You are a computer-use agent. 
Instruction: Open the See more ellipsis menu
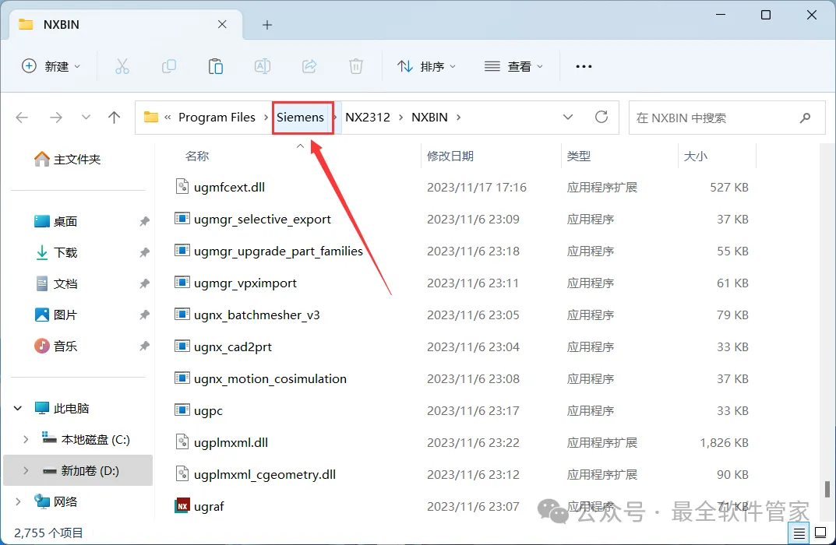click(x=584, y=67)
